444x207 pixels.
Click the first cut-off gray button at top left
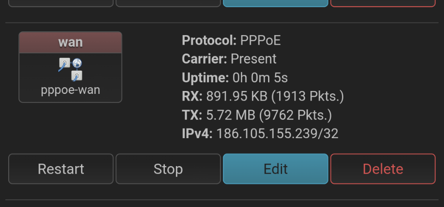click(61, 3)
